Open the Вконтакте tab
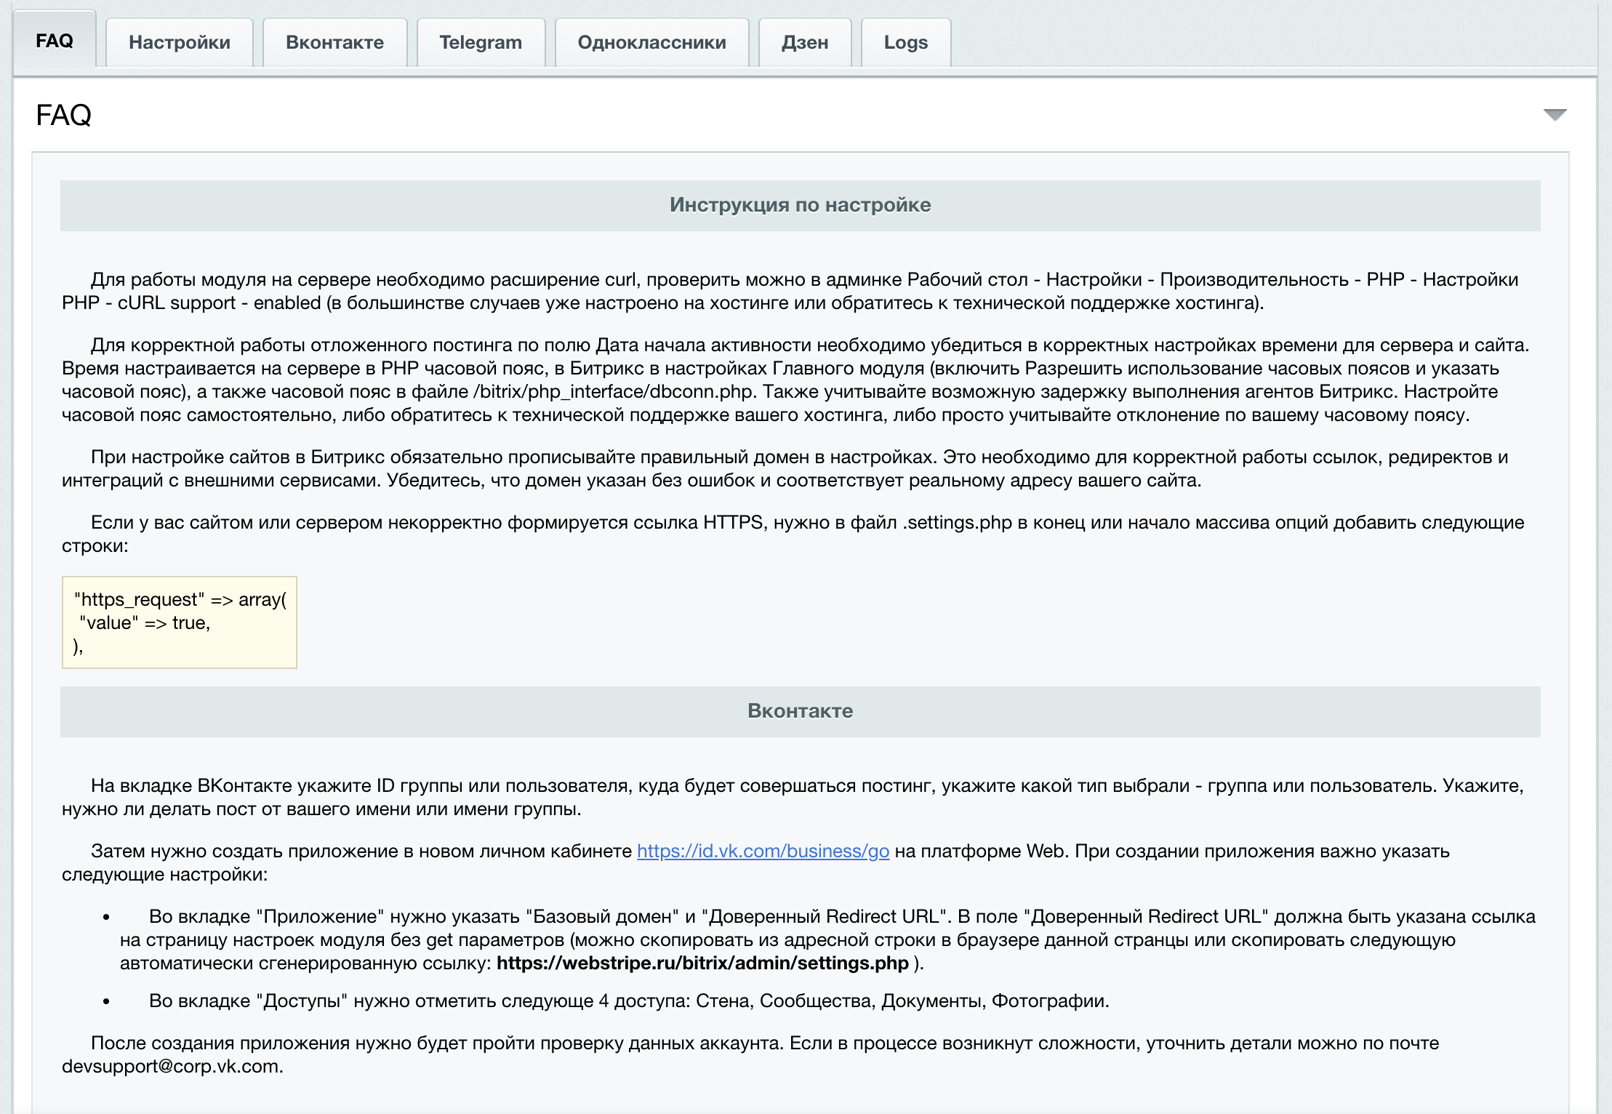Viewport: 1612px width, 1114px height. pos(334,43)
